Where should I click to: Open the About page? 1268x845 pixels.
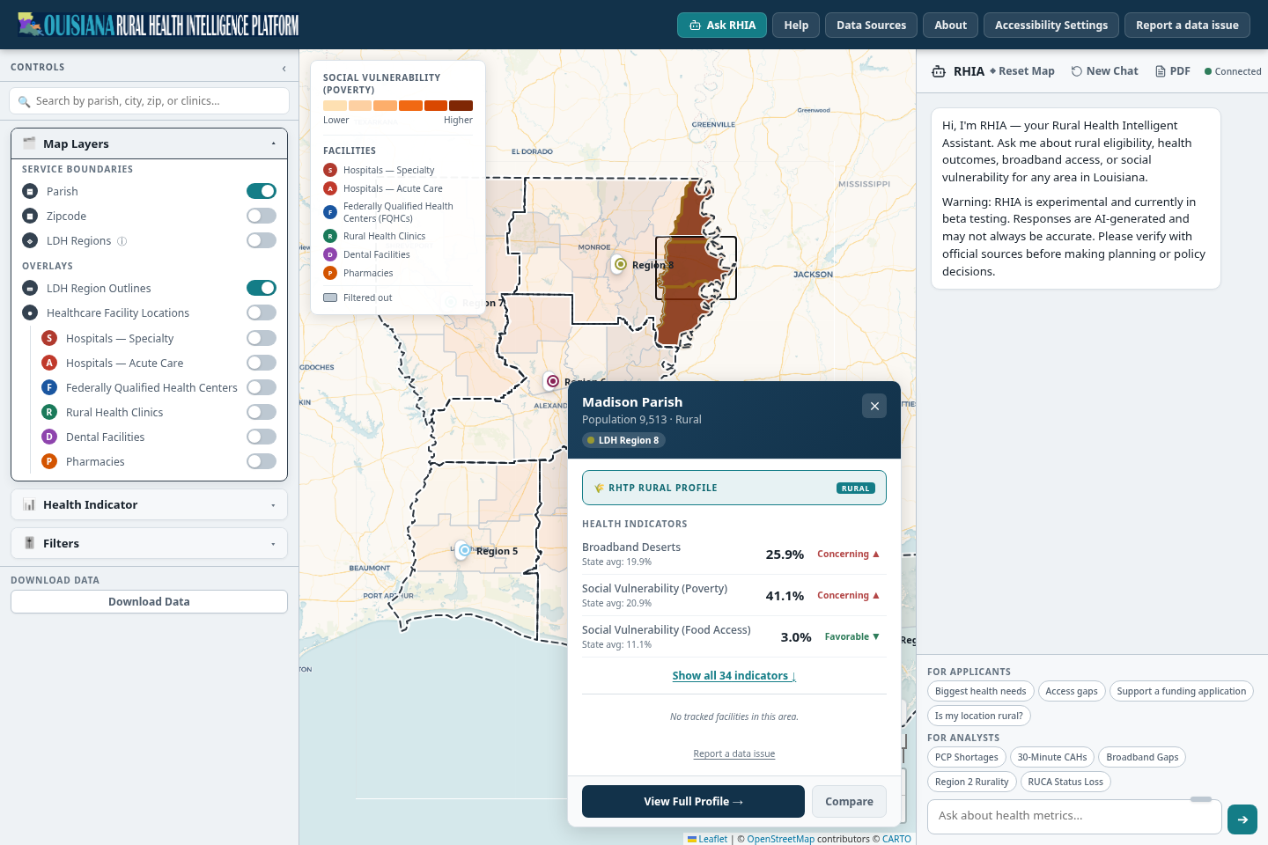(x=950, y=25)
